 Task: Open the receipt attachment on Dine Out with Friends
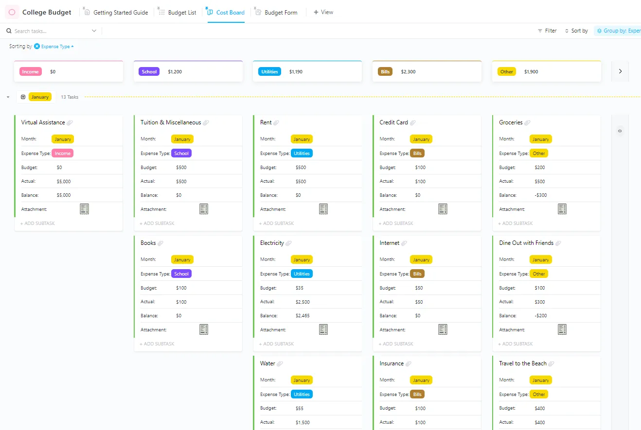[562, 329]
